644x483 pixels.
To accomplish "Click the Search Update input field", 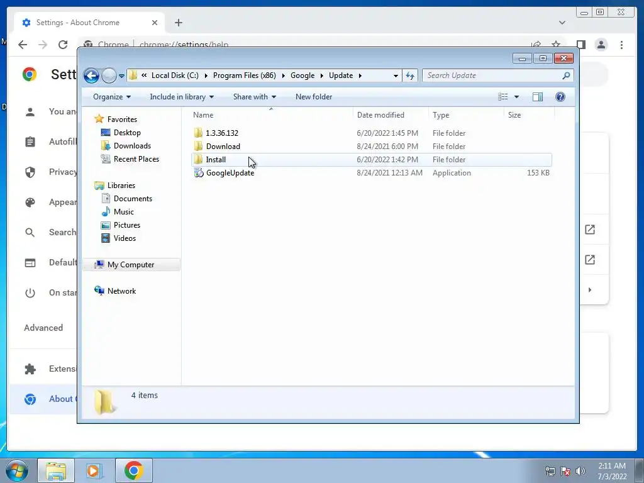I will point(492,75).
